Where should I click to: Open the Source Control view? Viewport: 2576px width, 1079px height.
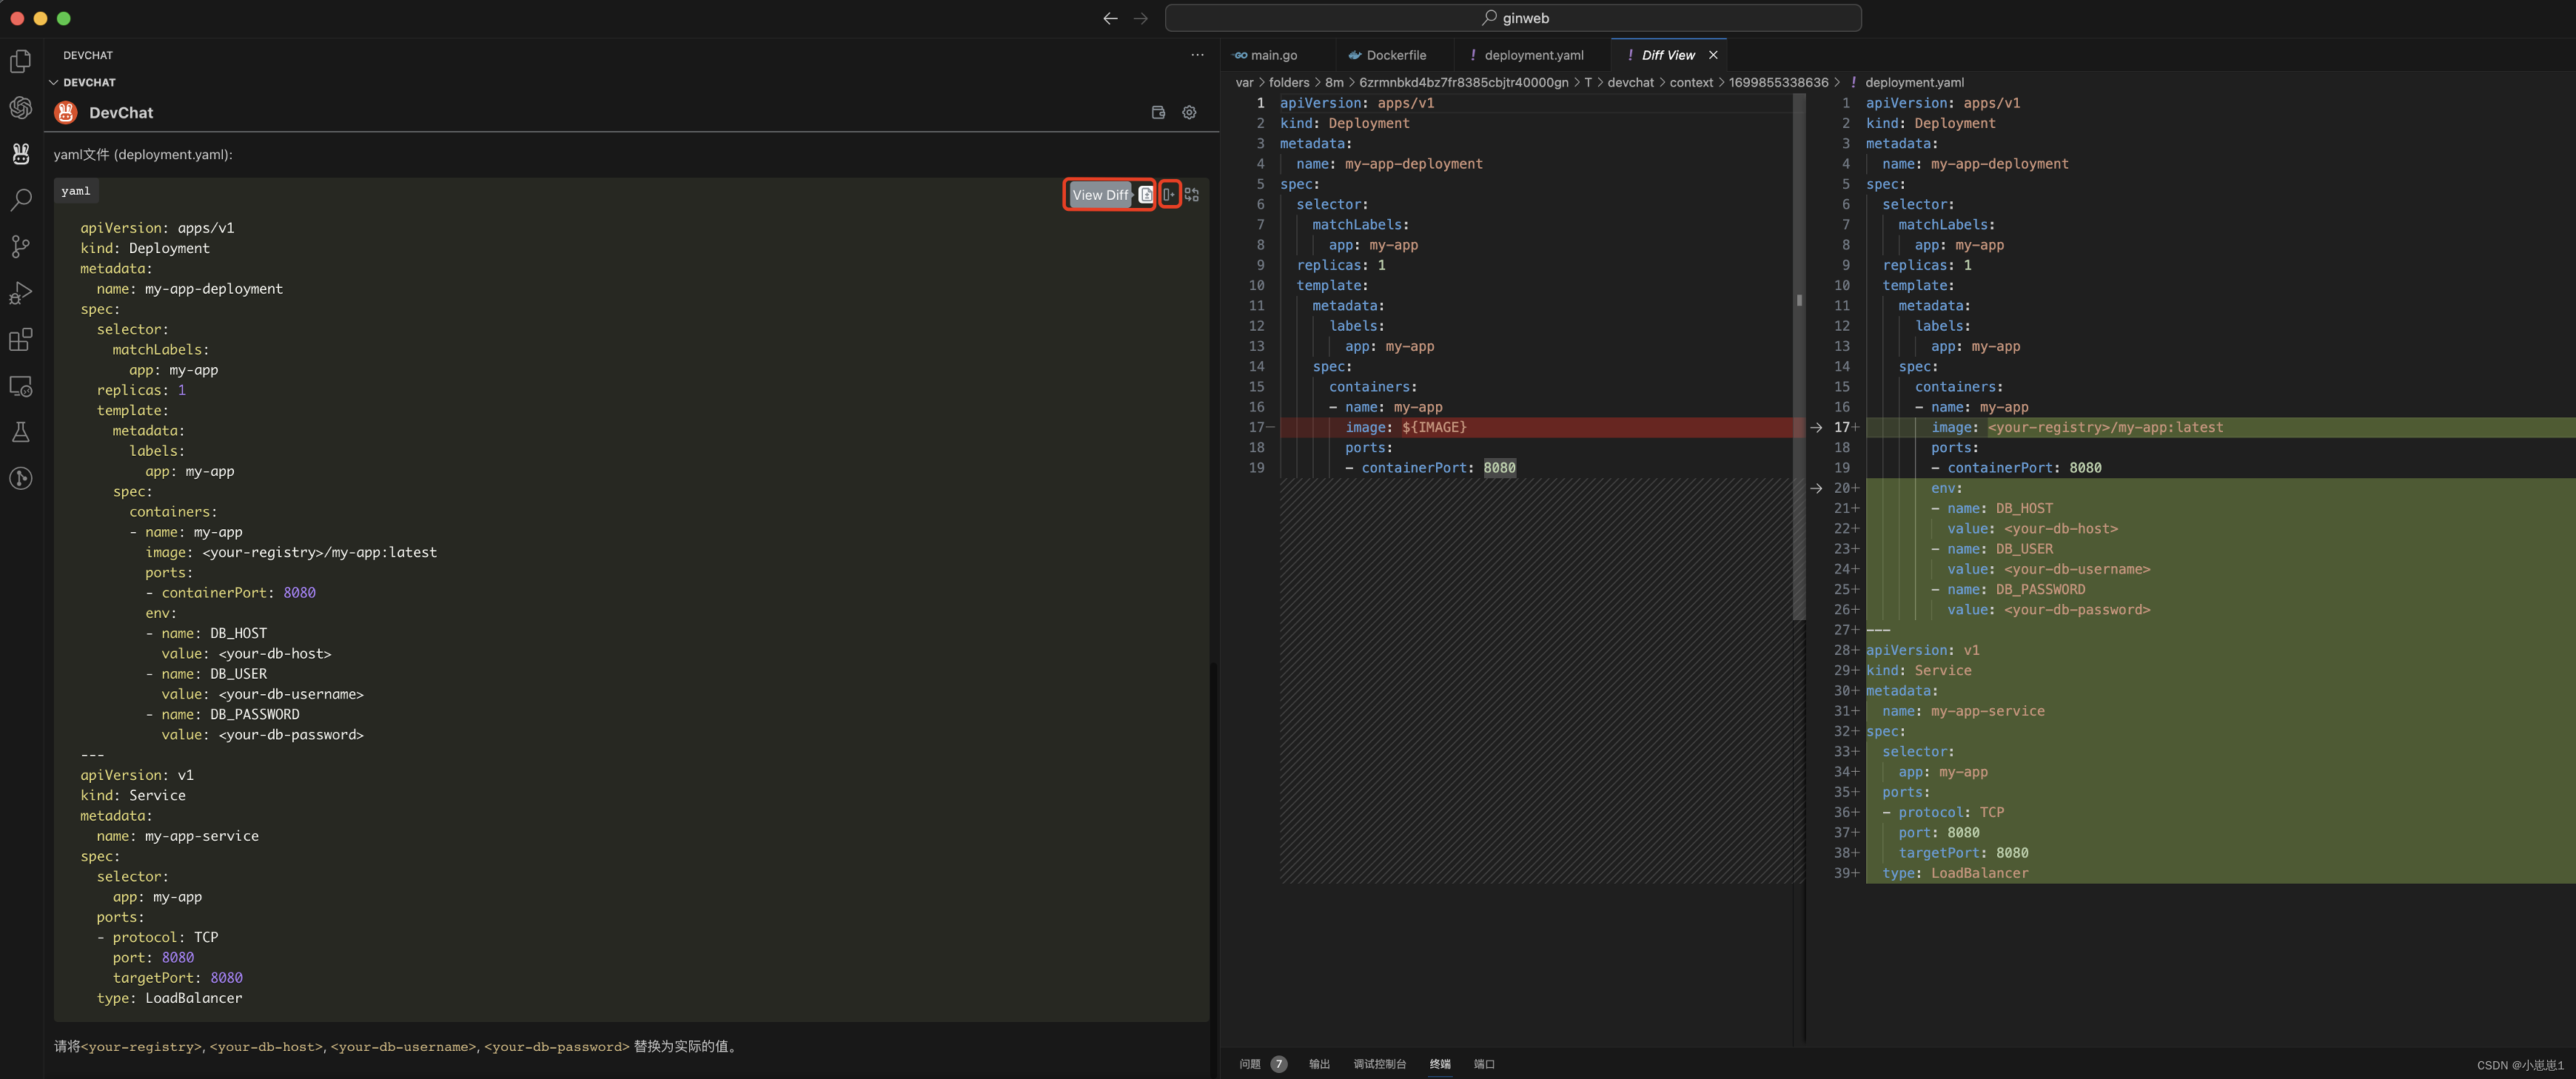(x=20, y=246)
